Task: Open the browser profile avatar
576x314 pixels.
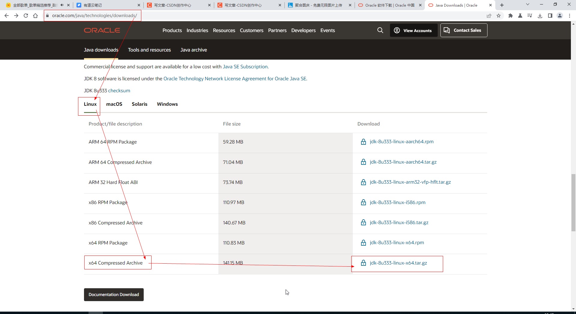Action: tap(560, 16)
